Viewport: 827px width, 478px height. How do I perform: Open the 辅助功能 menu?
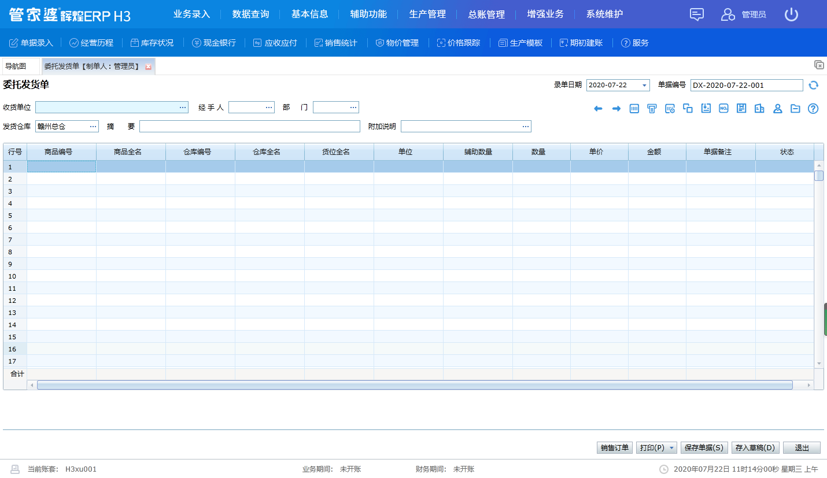[x=369, y=14]
